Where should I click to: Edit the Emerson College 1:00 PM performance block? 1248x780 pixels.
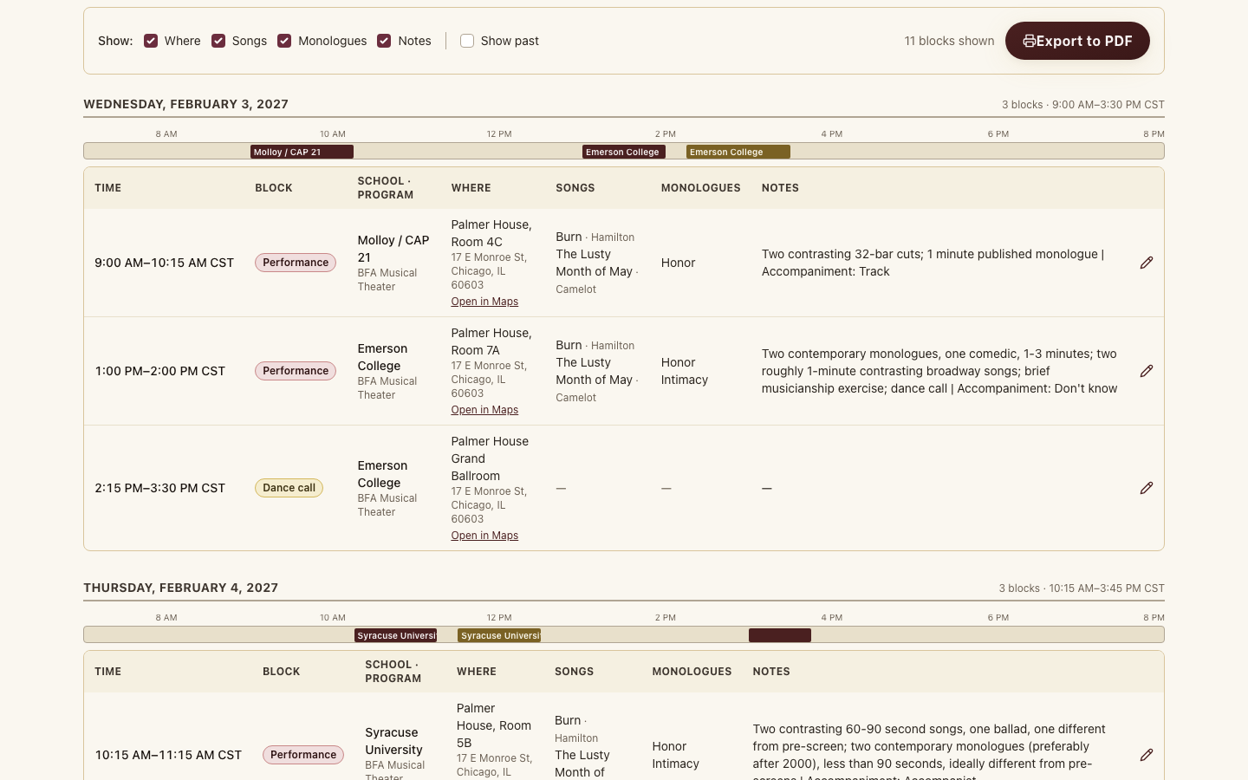(x=1146, y=371)
